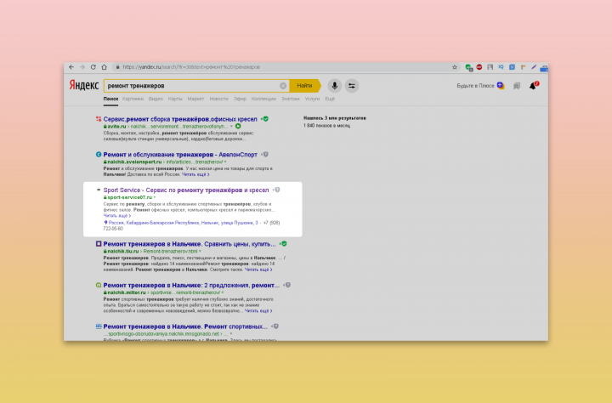Select the Поиск tab
Viewport: 612px width, 403px height.
110,99
